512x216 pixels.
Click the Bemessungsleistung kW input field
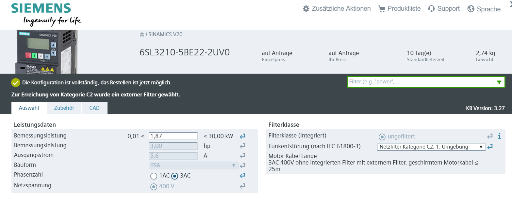tap(173, 136)
